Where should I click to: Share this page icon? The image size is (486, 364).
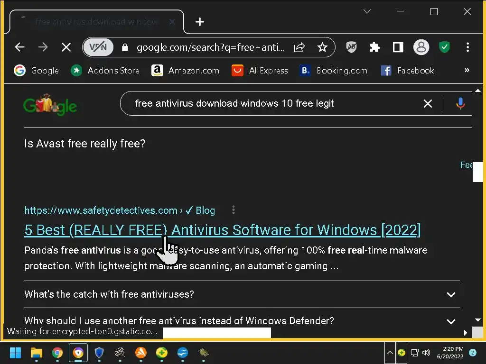299,47
